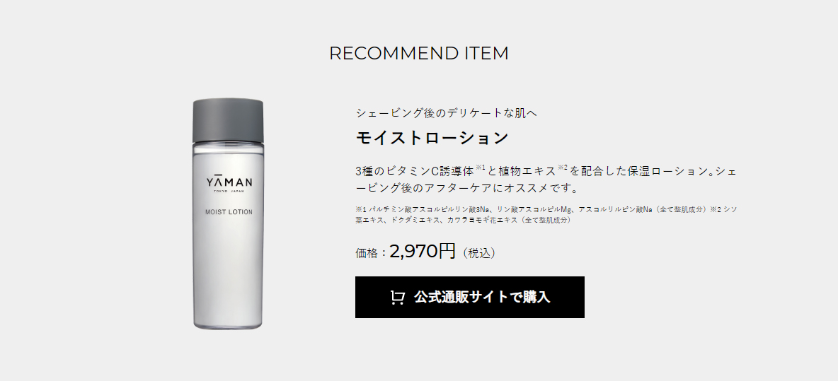Click the vitamin C product description paragraph
Viewport: 838px width, 381px height.
click(x=546, y=180)
